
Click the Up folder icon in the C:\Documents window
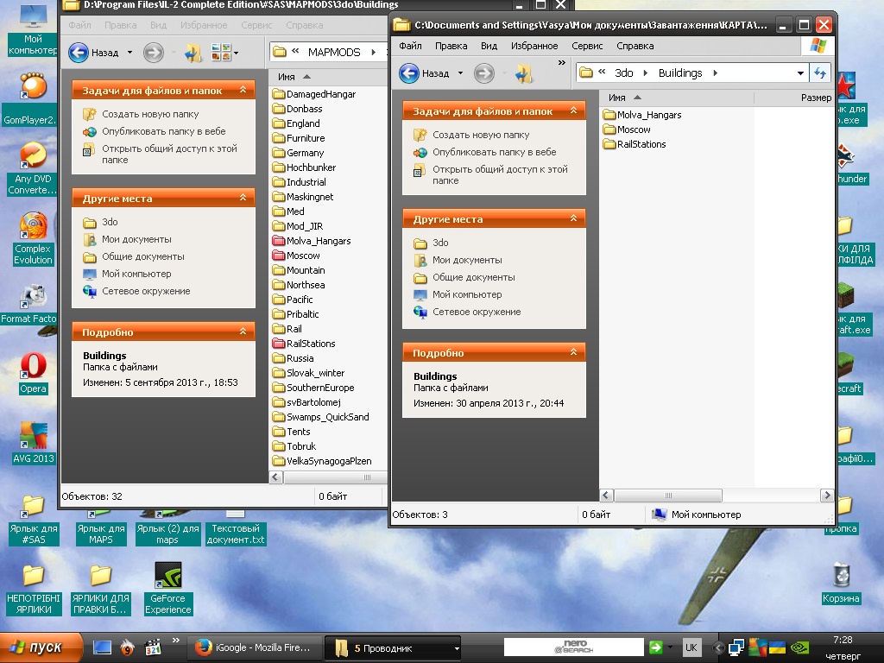522,73
